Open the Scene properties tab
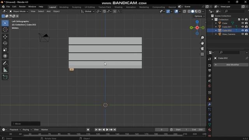The height and width of the screenshot is (140, 249). coord(210,80)
